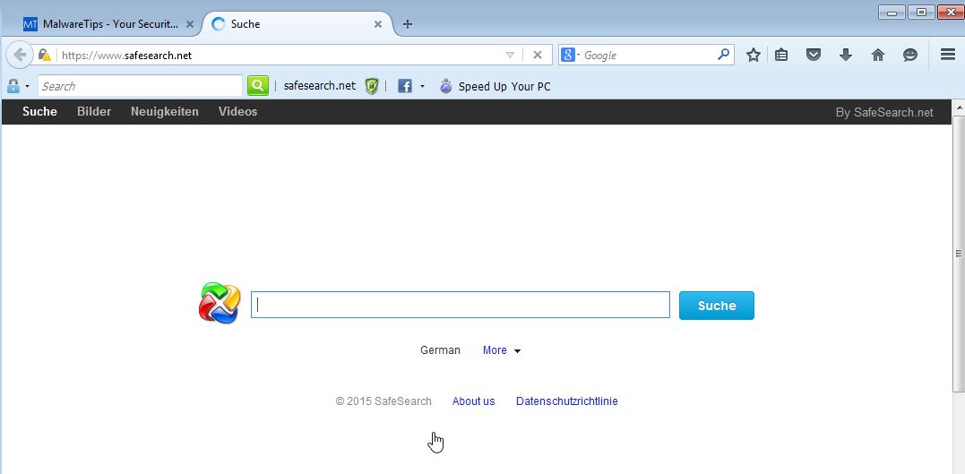The height and width of the screenshot is (474, 965).
Task: Click the magnifier in the Google search box
Action: pyautogui.click(x=724, y=55)
